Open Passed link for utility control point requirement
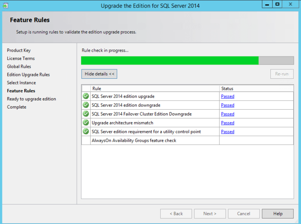 tap(228, 132)
